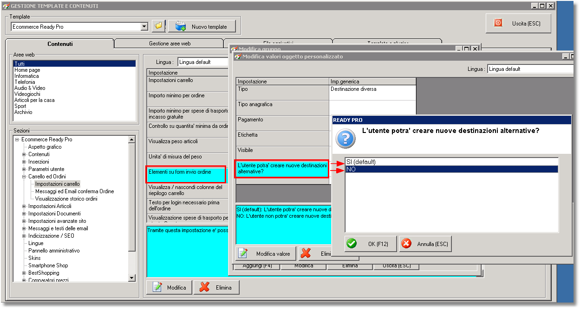Expand the Impostazioni Articoli node

(x=24, y=206)
